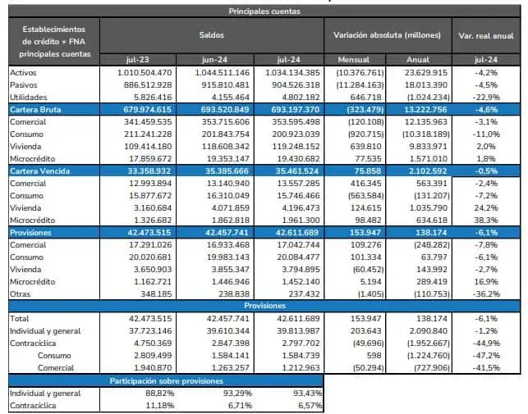Click the Contracíclica value "2.797.702"
Image resolution: width=528 pixels, height=414 pixels.
[x=301, y=343]
